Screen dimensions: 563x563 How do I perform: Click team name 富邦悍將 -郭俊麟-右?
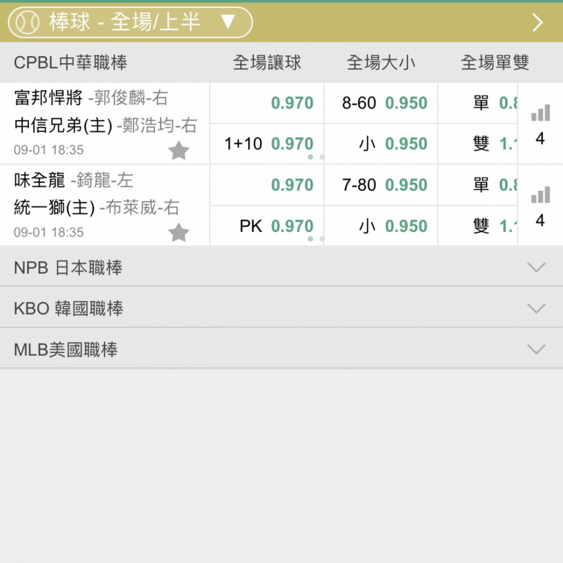click(x=91, y=97)
